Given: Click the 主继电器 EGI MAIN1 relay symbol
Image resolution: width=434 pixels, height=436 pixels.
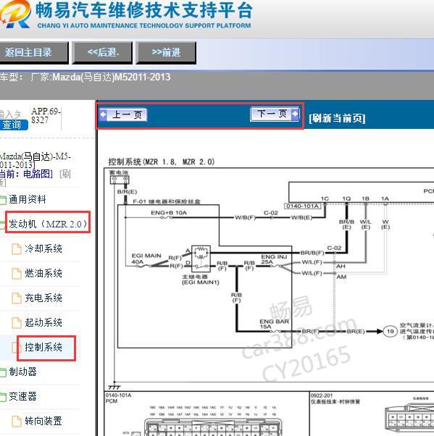Looking at the screenshot, I should (x=201, y=259).
